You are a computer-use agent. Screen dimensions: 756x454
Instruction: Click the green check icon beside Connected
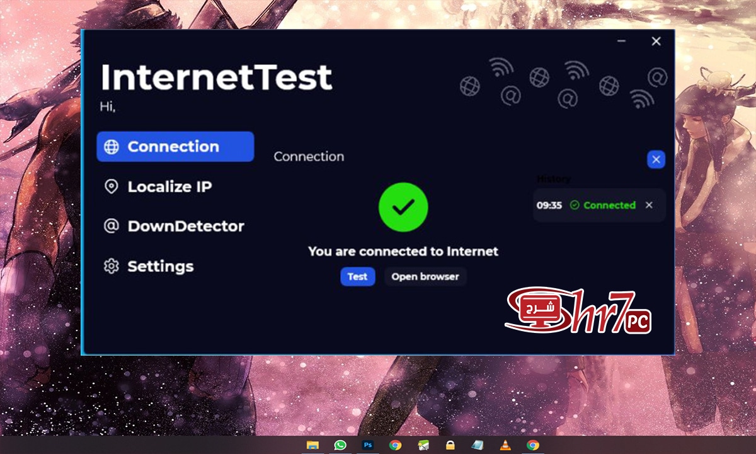point(575,205)
